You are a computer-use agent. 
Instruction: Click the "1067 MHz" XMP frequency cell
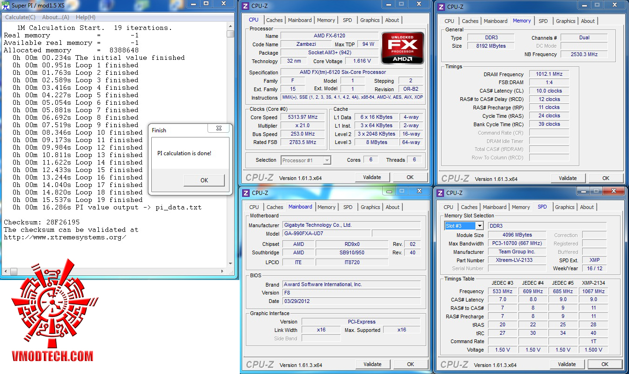pyautogui.click(x=593, y=292)
